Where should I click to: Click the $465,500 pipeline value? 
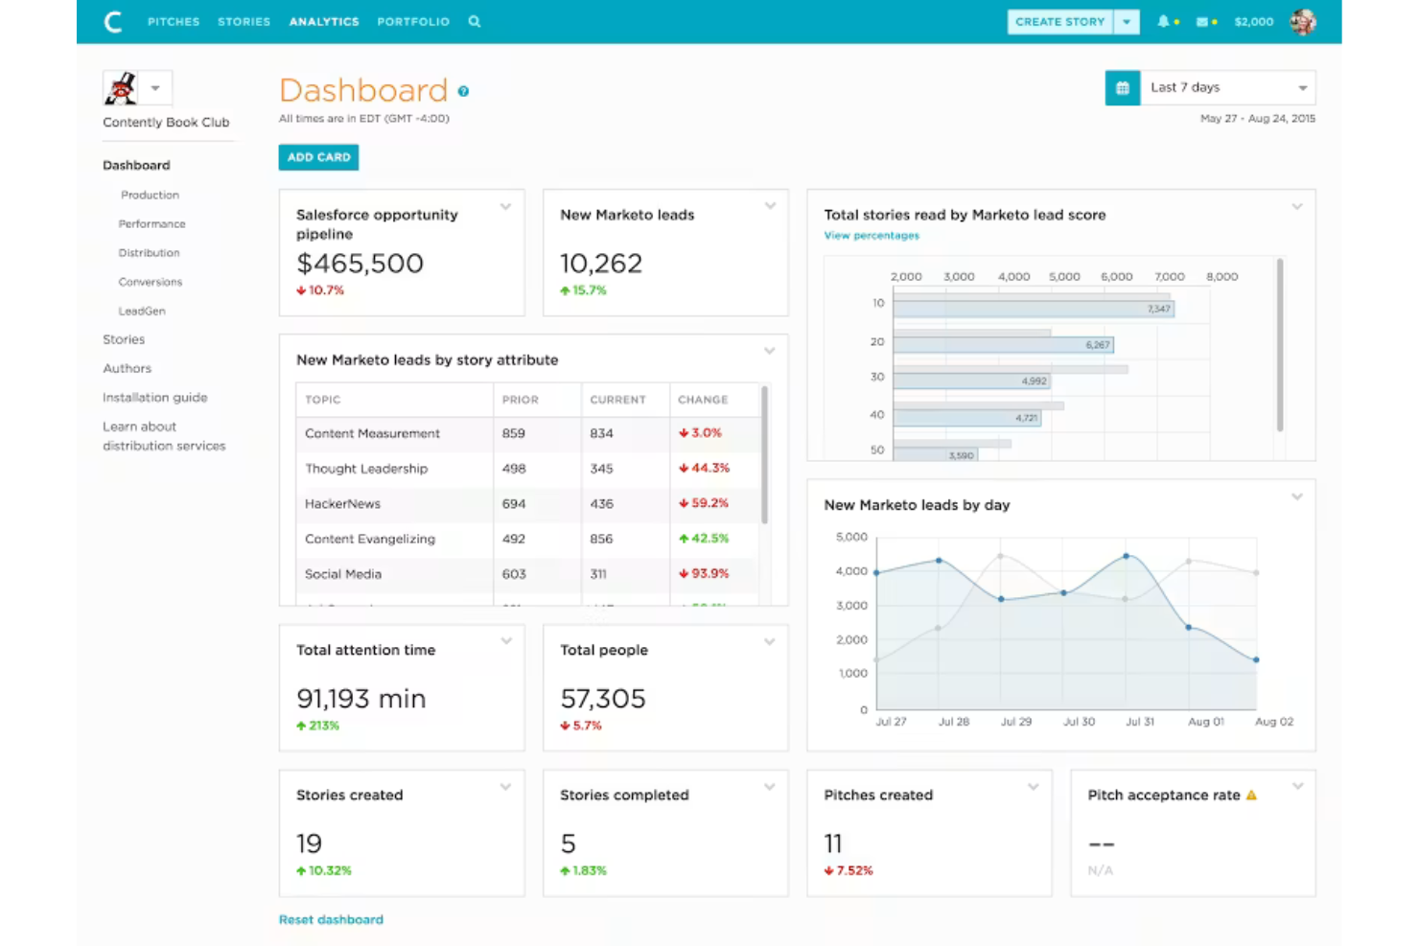tap(360, 264)
